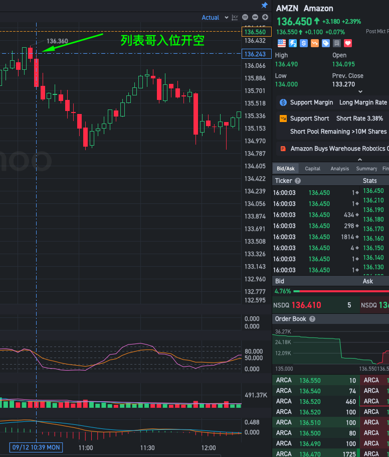389x457 pixels.
Task: Click Long Margin Rate label
Action: (x=363, y=102)
